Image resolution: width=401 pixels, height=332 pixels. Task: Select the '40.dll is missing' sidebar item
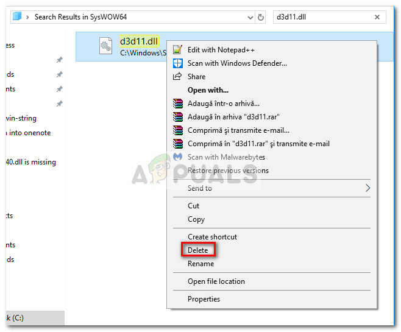click(31, 162)
